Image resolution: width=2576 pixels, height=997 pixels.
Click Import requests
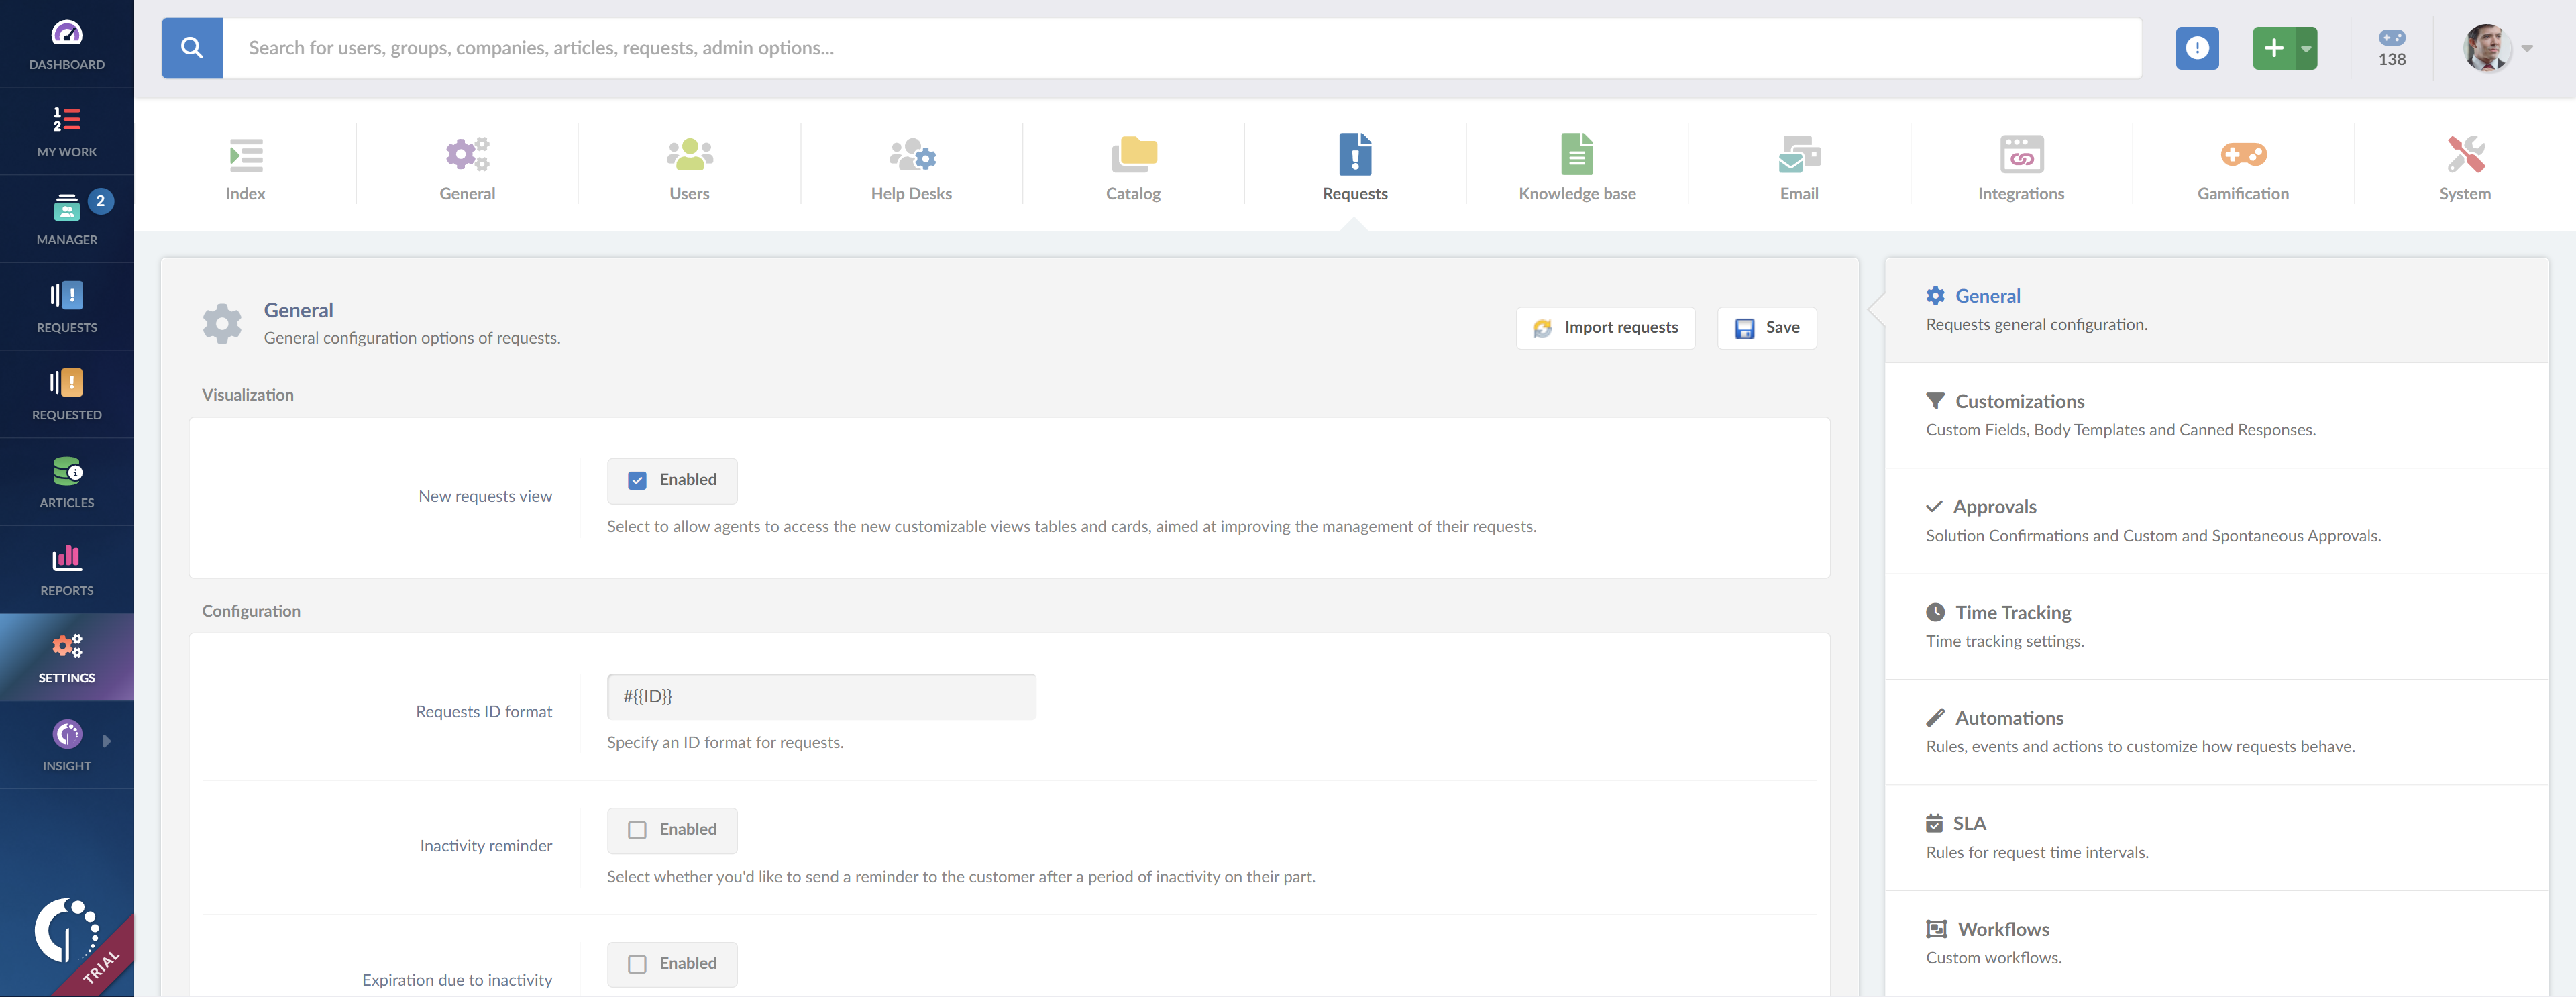point(1605,327)
